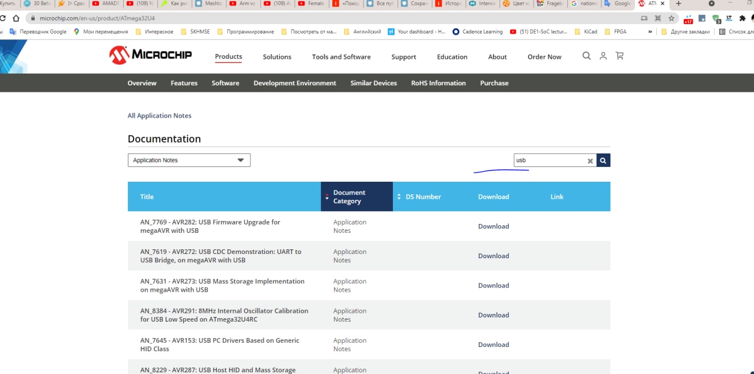Jump to Similar Devices section
This screenshot has width=754, height=374.
coord(373,83)
